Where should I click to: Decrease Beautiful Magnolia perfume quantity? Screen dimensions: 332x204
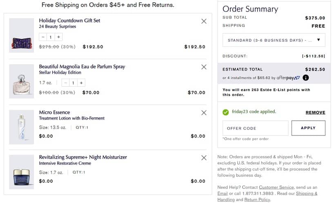click(x=66, y=83)
